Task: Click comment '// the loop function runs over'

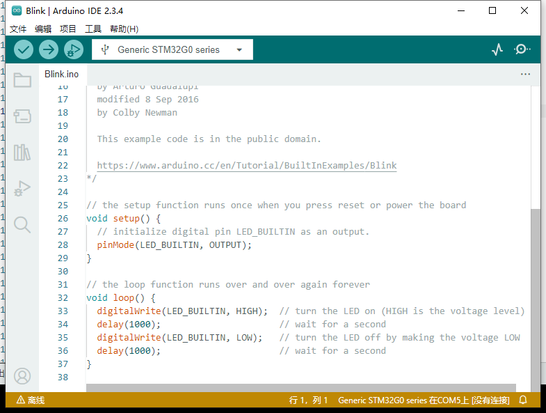Action: 228,285
